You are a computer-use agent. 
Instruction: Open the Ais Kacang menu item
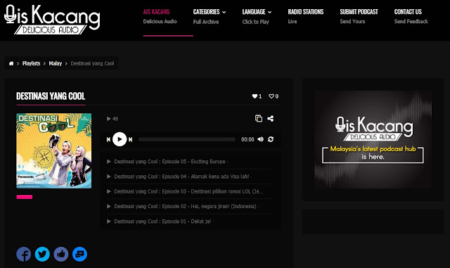156,12
